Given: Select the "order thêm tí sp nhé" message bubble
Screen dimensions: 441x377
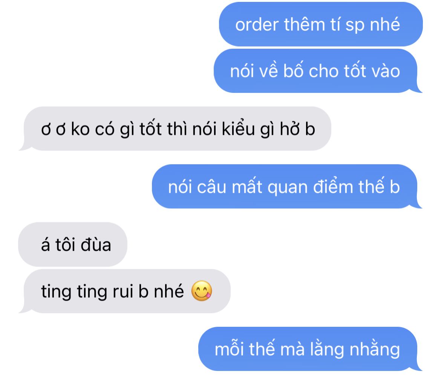Looking at the screenshot, I should coord(321,24).
